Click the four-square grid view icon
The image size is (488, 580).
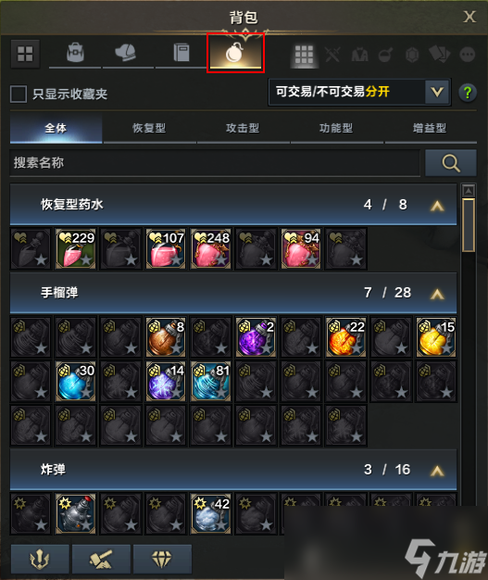pos(25,54)
